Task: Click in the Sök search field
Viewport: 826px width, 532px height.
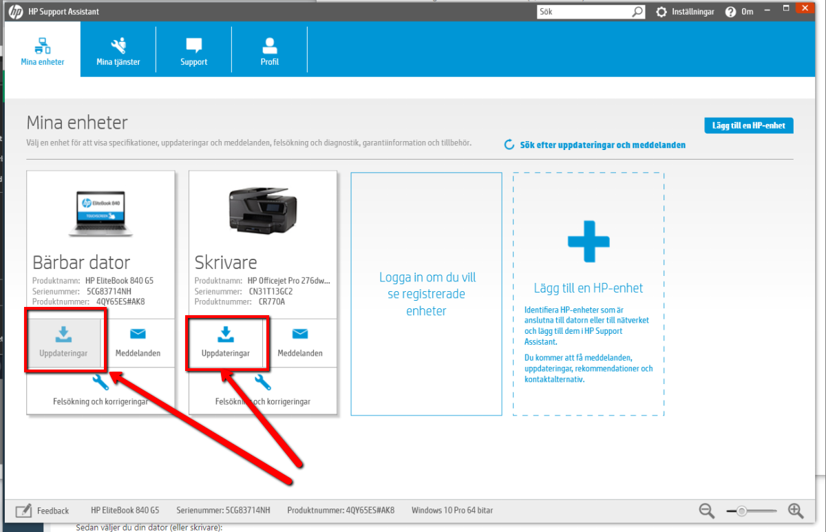Action: click(x=583, y=12)
